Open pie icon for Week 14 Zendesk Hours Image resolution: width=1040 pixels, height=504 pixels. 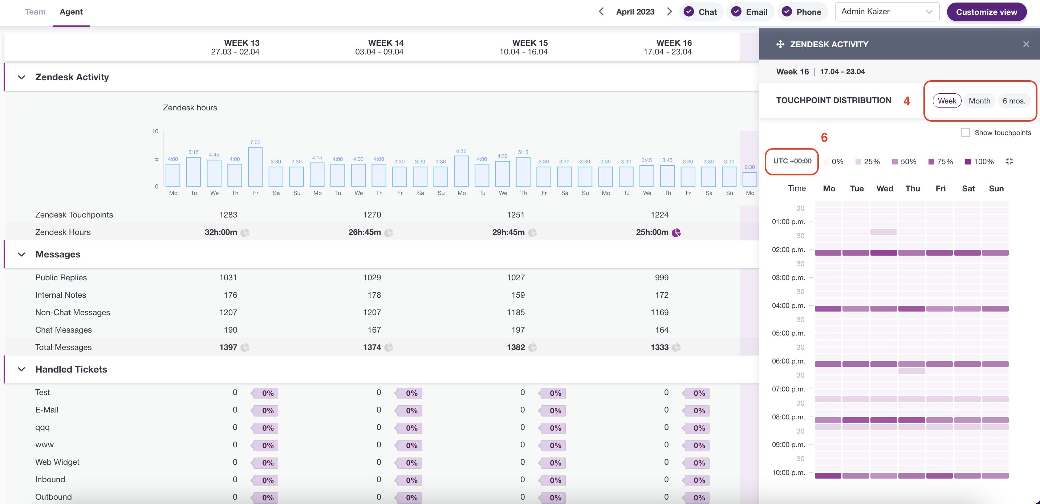pos(389,232)
